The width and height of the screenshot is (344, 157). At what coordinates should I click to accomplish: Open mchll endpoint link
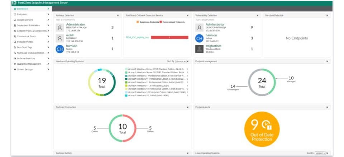(x=70, y=35)
